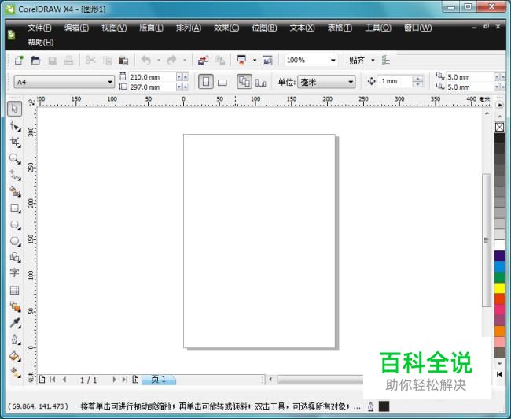Image resolution: width=511 pixels, height=419 pixels.
Task: Open the 帮助(H) menu
Action: [40, 42]
